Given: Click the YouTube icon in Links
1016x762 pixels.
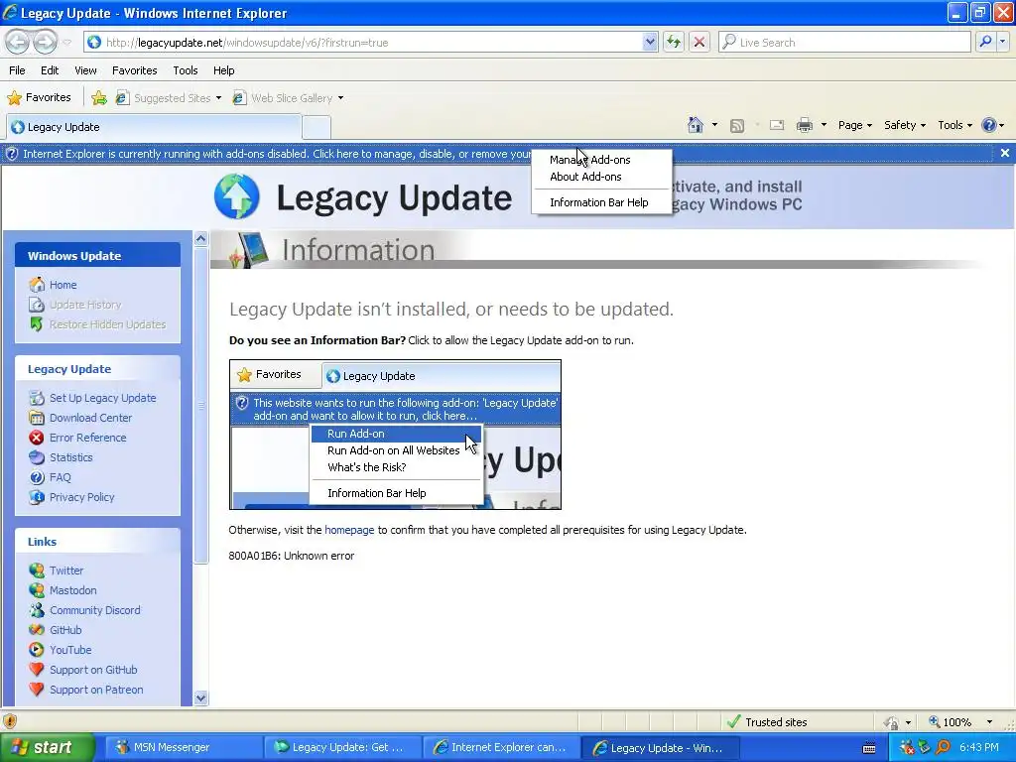Looking at the screenshot, I should pos(37,650).
